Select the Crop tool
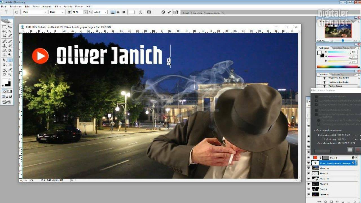The image size is (361, 203). pyautogui.click(x=4, y=36)
